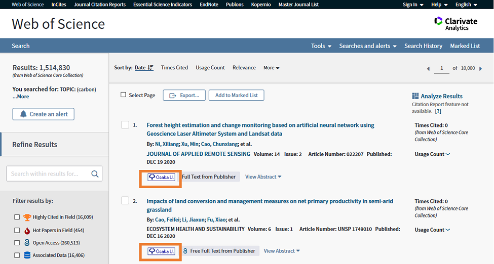The width and height of the screenshot is (494, 264).
Task: Click the page number input box
Action: pyautogui.click(x=441, y=68)
